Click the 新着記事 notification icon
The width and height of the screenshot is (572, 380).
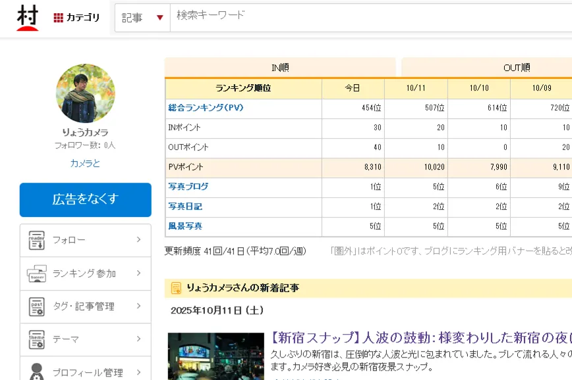(x=176, y=288)
